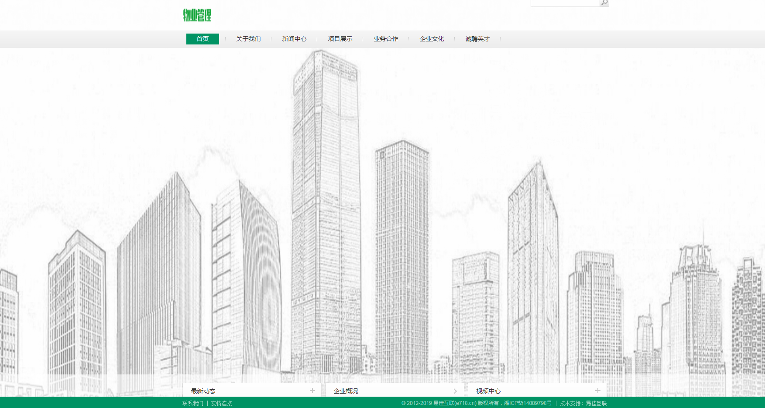765x408 pixels.
Task: Click the 湘ICP备14009798号 footer text
Action: [528, 403]
